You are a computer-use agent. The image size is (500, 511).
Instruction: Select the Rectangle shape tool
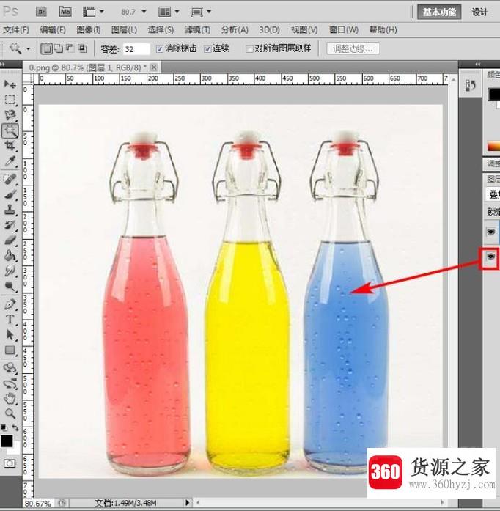coord(10,350)
